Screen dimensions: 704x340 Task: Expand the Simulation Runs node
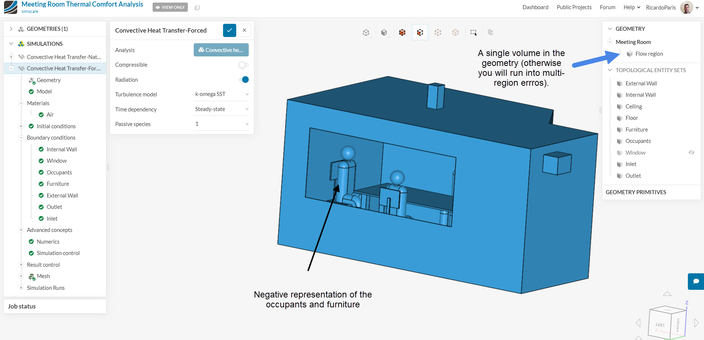point(21,288)
